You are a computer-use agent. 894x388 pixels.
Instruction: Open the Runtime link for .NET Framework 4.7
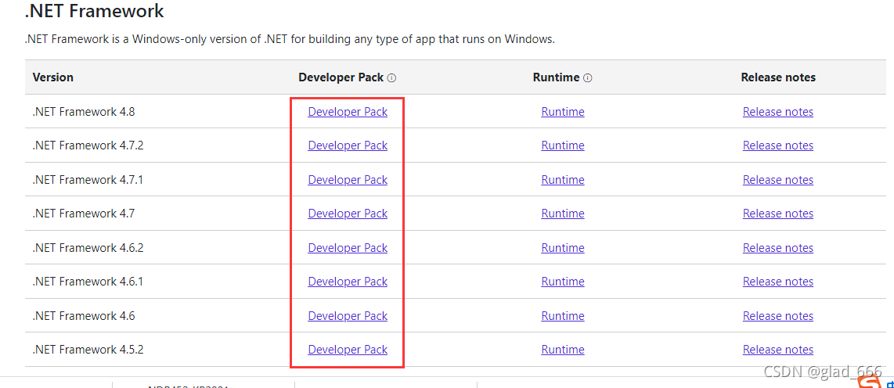pos(562,214)
